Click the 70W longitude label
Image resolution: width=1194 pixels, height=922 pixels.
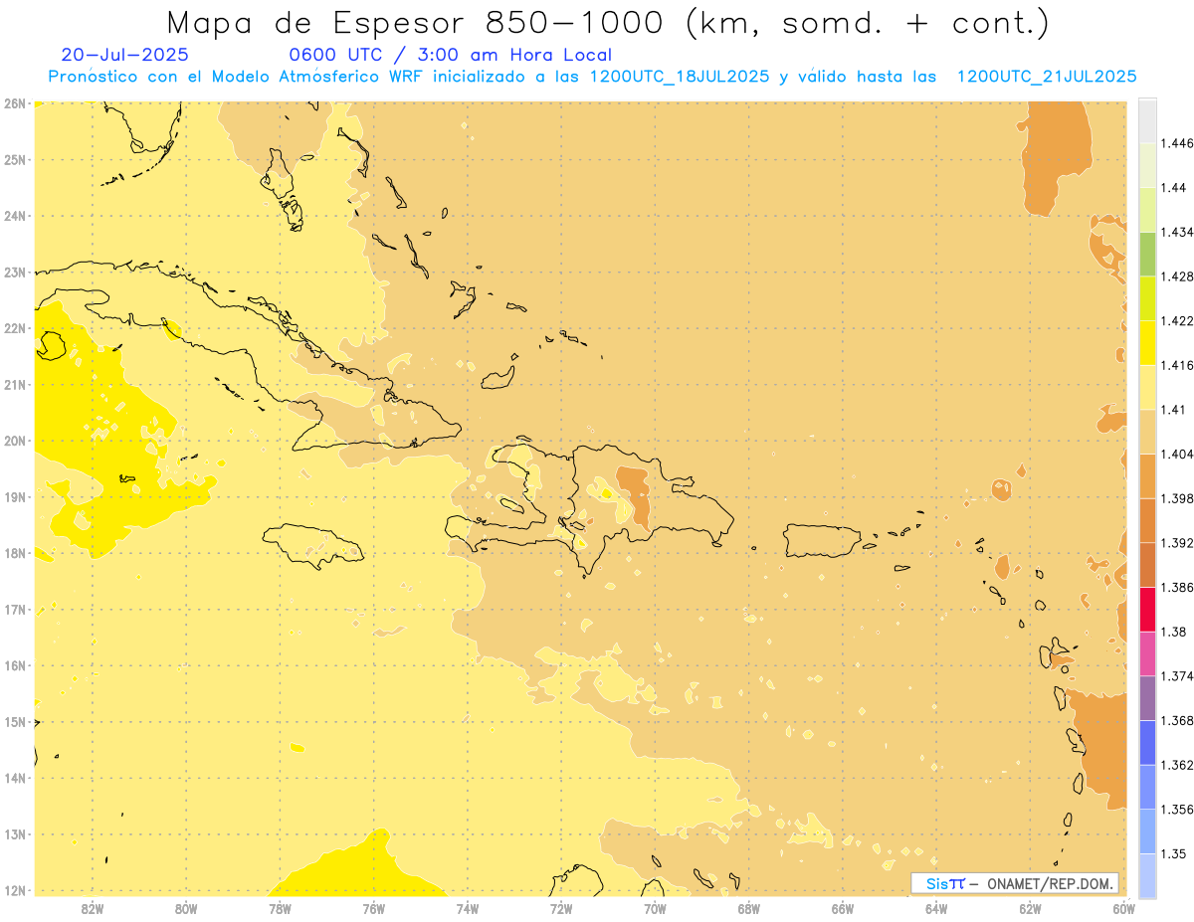(655, 908)
